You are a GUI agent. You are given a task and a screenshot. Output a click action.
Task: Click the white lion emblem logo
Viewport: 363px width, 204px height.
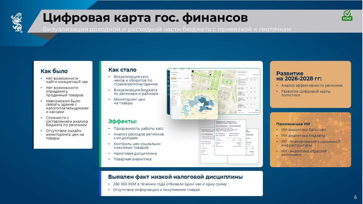pyautogui.click(x=17, y=22)
